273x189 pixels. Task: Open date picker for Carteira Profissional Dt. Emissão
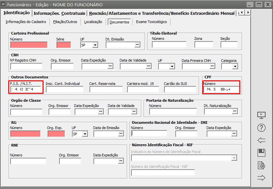pos(137,45)
